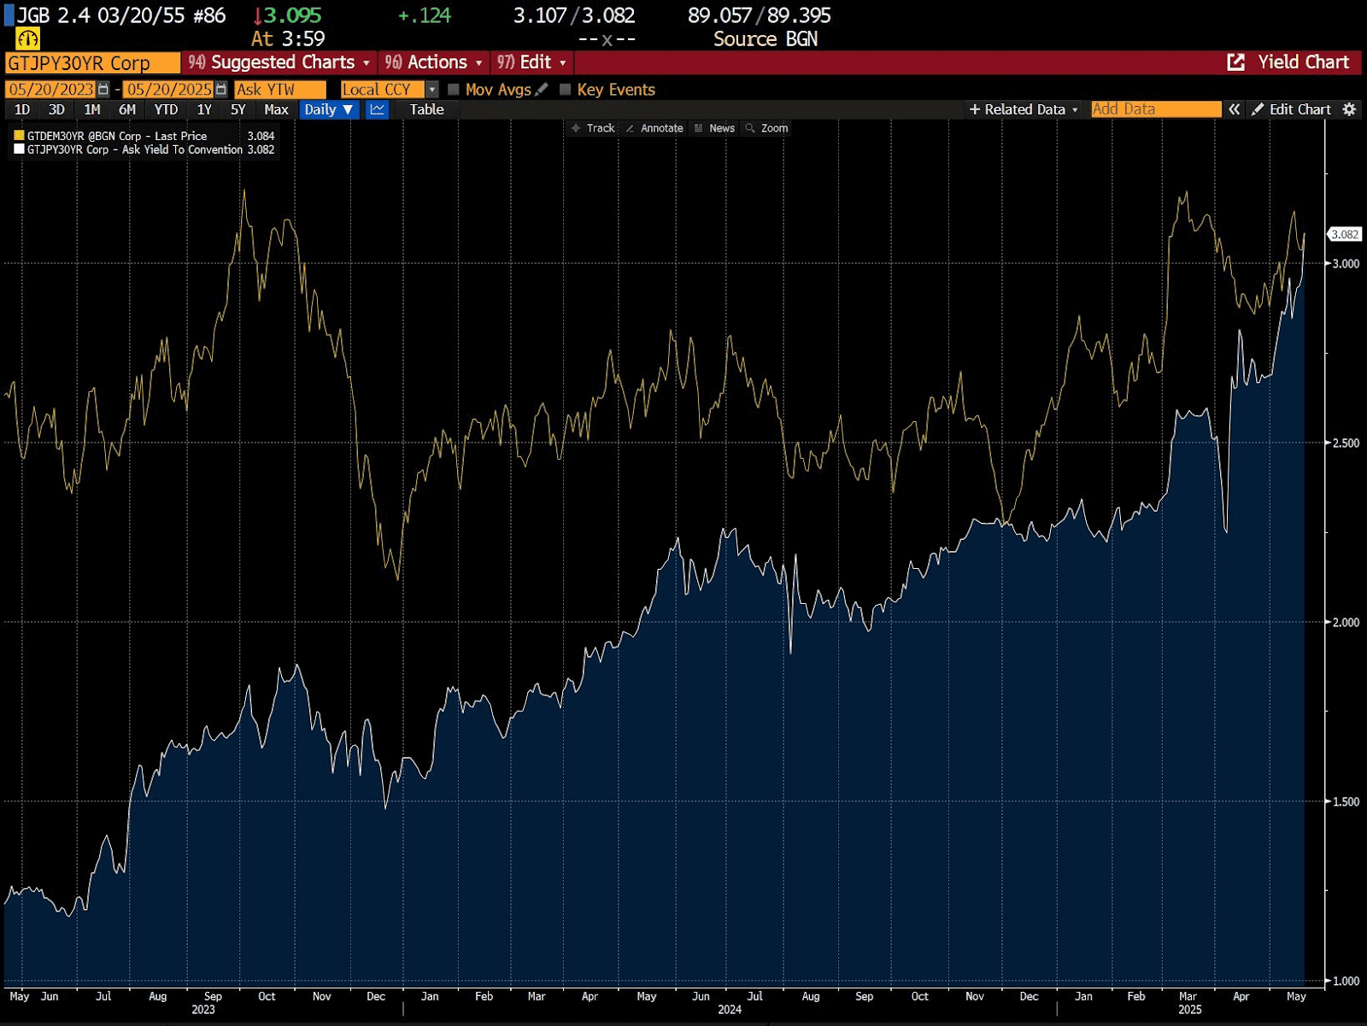The image size is (1367, 1026).
Task: Open the start date calendar picker icon
Action: coord(103,89)
